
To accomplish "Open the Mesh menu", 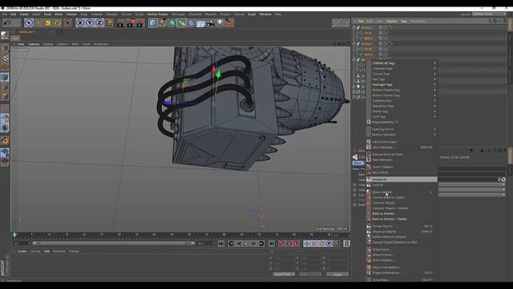I will tap(59, 14).
